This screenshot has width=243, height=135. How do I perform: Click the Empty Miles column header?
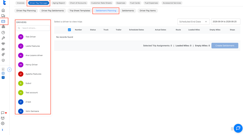(215, 30)
